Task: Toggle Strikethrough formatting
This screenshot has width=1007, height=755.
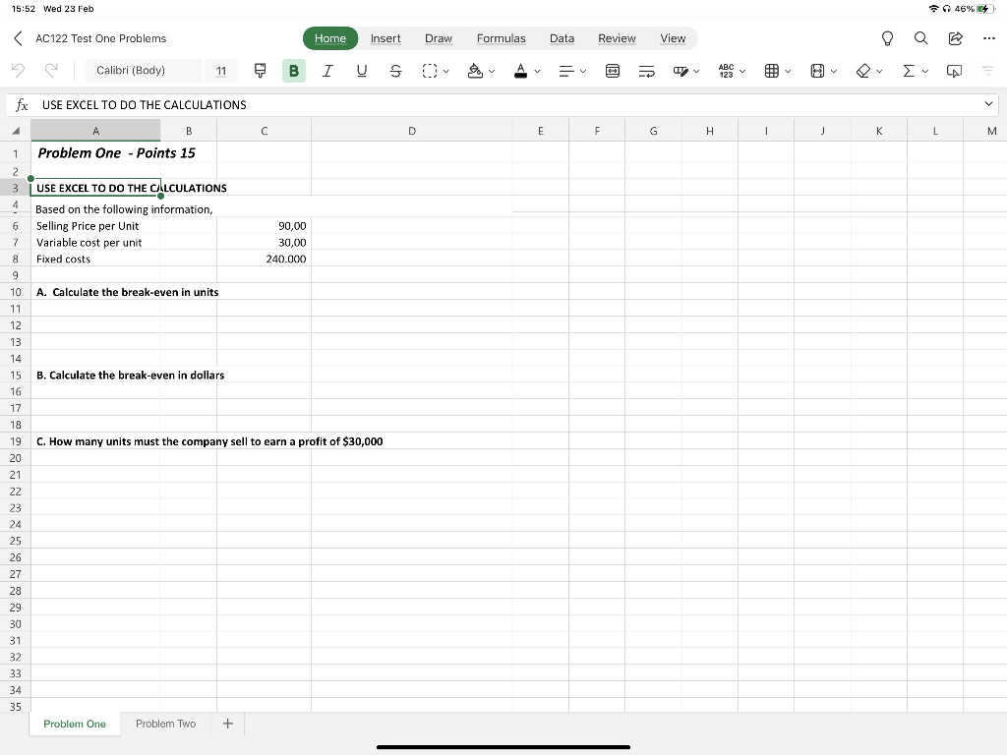Action: [x=395, y=71]
